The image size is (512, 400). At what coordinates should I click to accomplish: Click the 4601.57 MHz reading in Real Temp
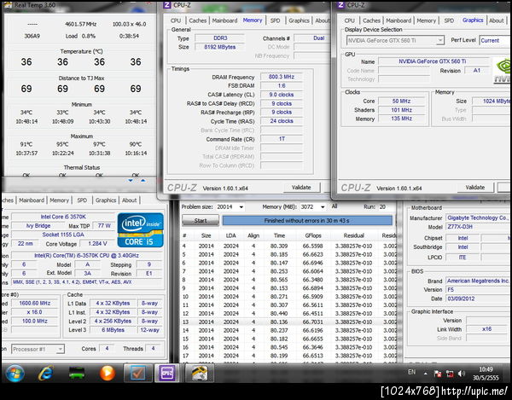(x=81, y=24)
